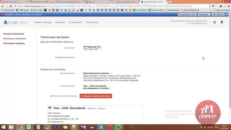Close the LastPass notification bar
Image resolution: width=231 pixels, height=130 pixels.
tap(227, 14)
